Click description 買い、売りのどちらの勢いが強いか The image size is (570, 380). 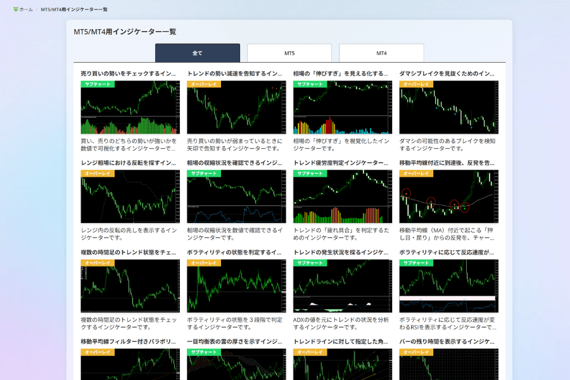click(129, 145)
